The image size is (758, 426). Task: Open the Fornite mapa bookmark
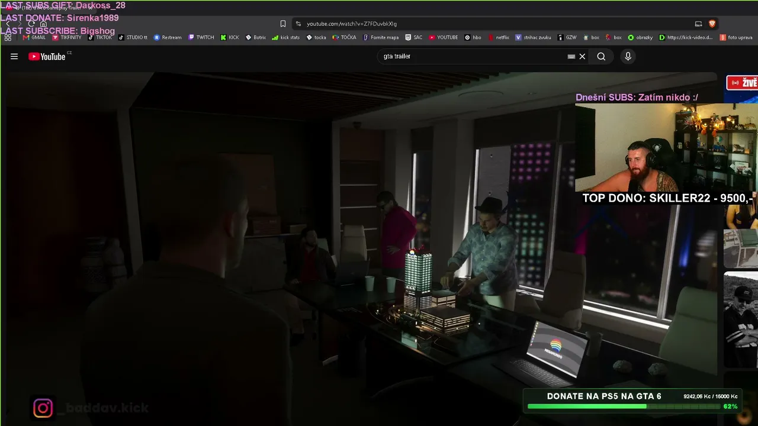(381, 37)
